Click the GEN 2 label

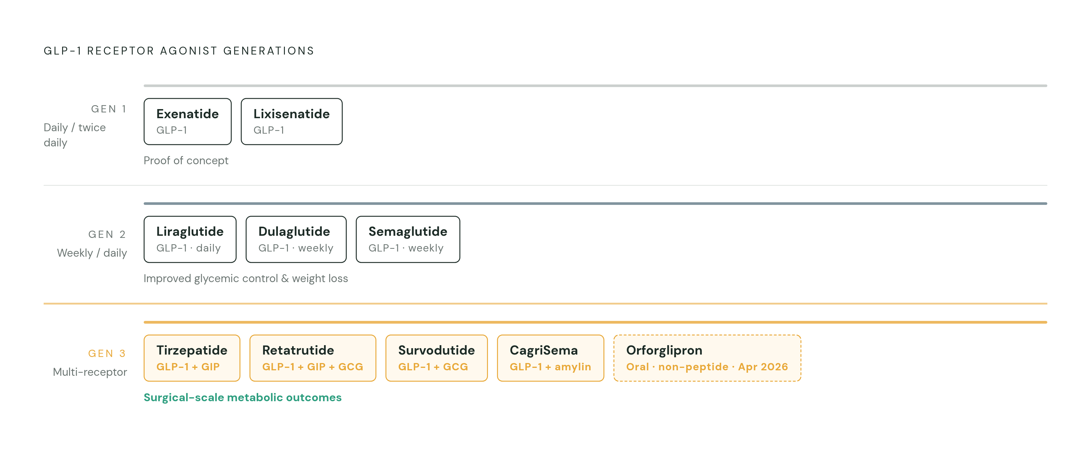click(107, 234)
